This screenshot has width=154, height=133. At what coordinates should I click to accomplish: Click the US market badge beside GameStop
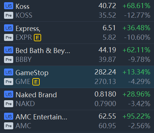click(x=8, y=72)
